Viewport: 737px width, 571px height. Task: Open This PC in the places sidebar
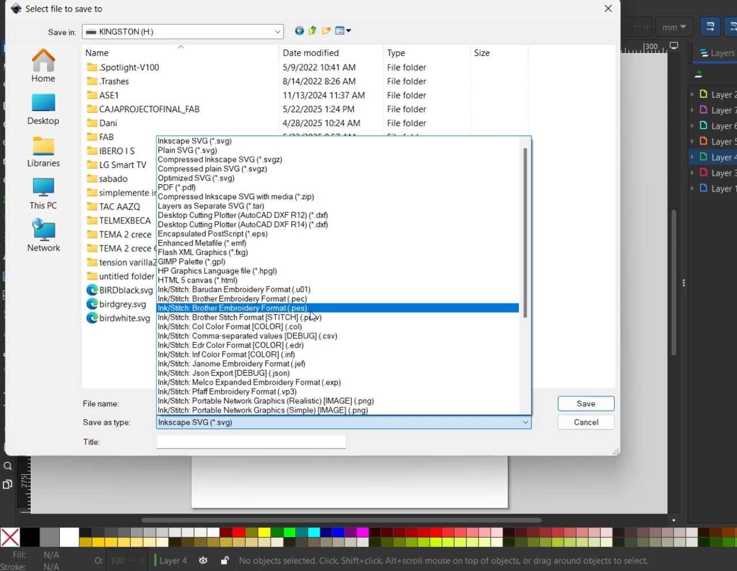[x=43, y=193]
